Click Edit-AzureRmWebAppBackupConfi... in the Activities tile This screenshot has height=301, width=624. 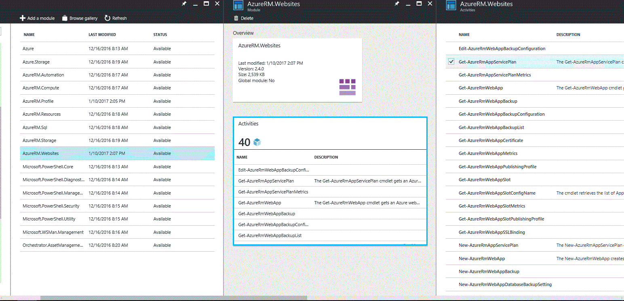tap(274, 170)
